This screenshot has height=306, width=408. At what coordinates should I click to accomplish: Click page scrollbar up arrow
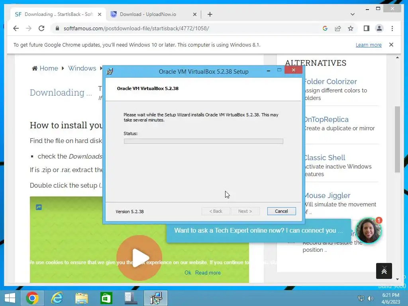click(x=397, y=57)
